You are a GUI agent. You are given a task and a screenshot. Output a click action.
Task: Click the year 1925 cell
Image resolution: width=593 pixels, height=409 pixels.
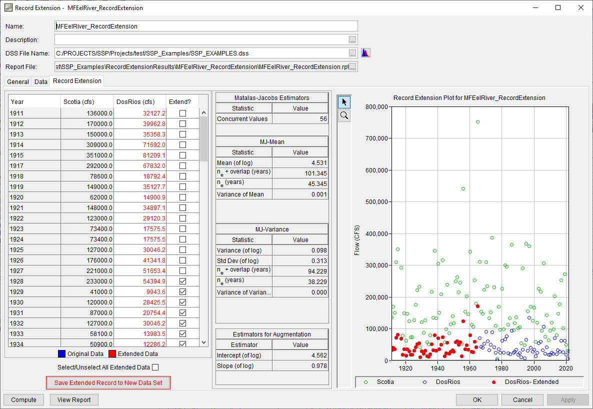click(x=34, y=249)
